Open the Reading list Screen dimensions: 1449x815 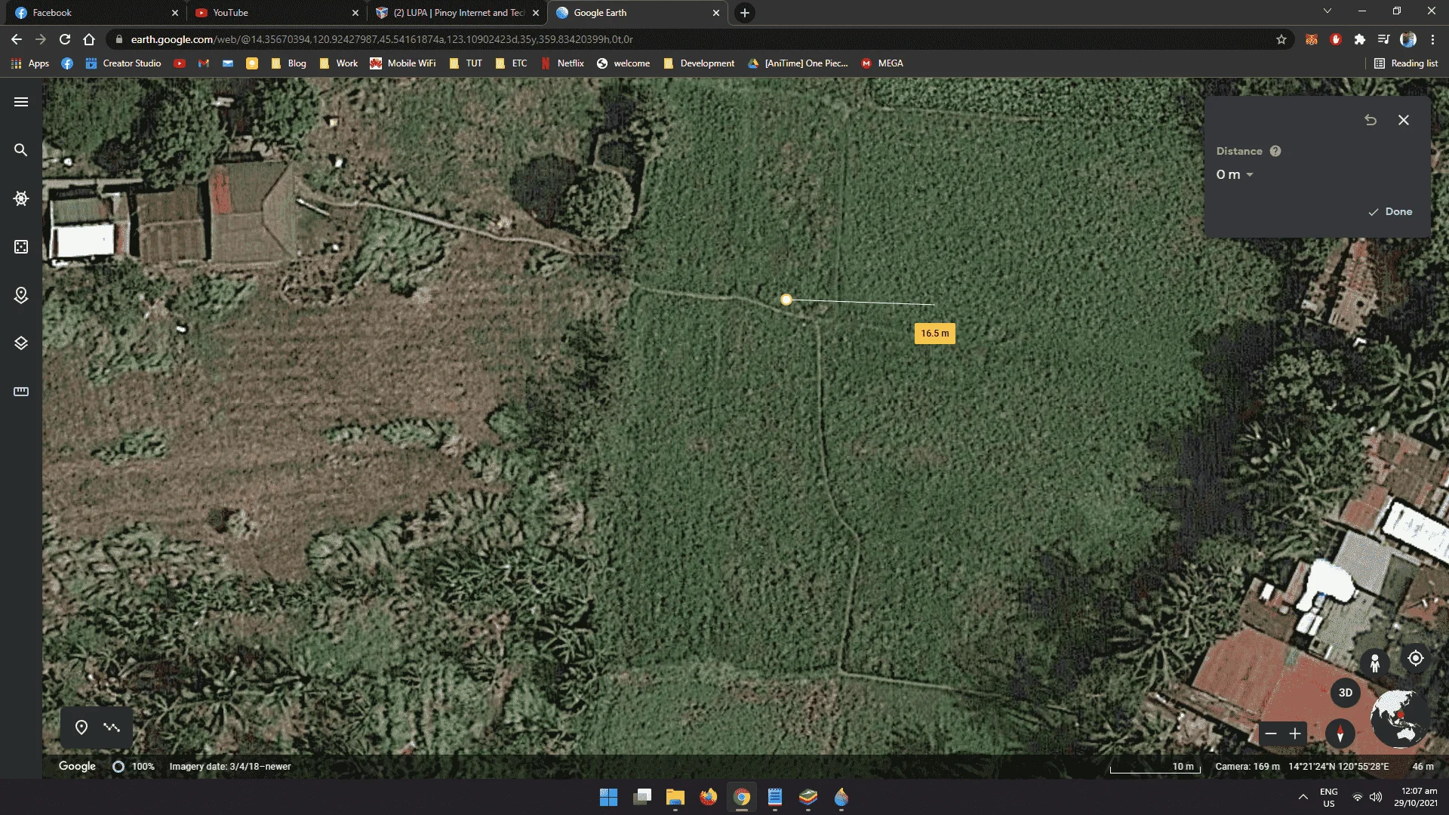click(1406, 63)
